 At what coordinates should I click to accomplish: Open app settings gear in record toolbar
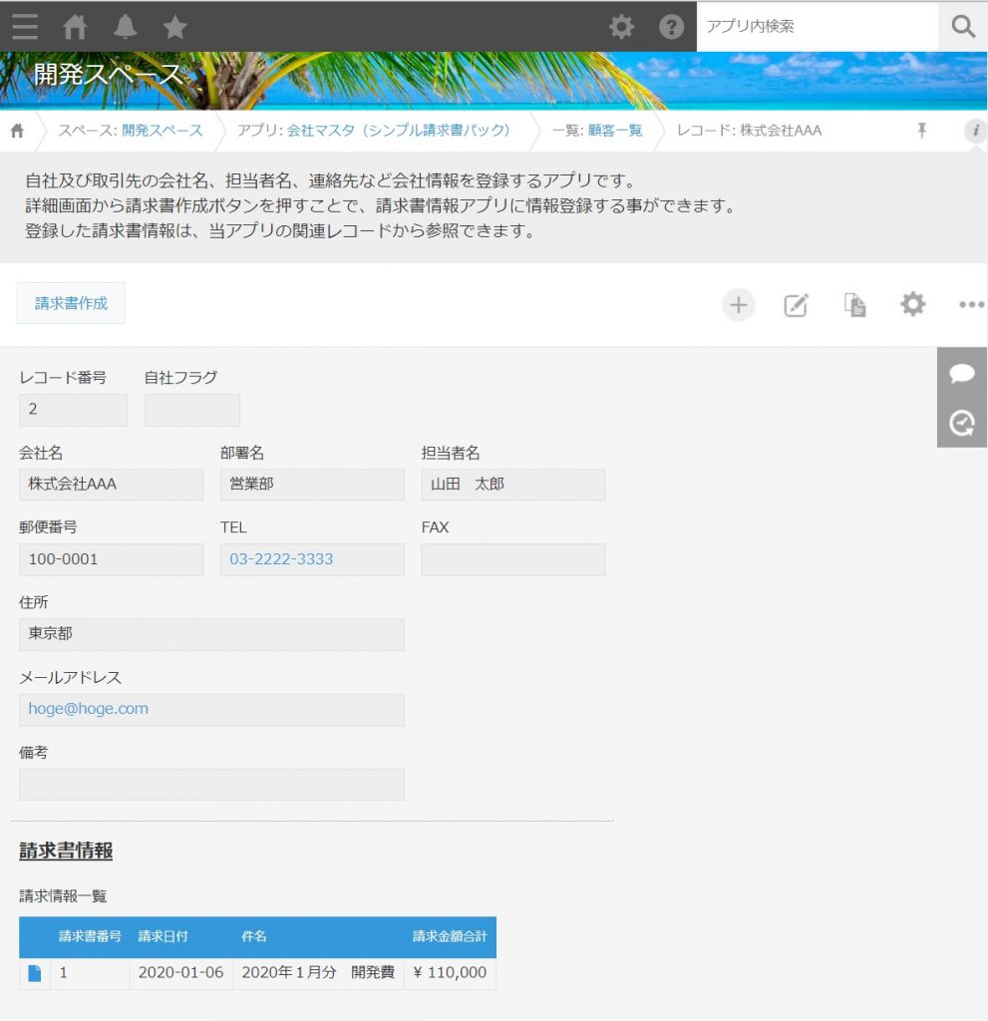912,304
